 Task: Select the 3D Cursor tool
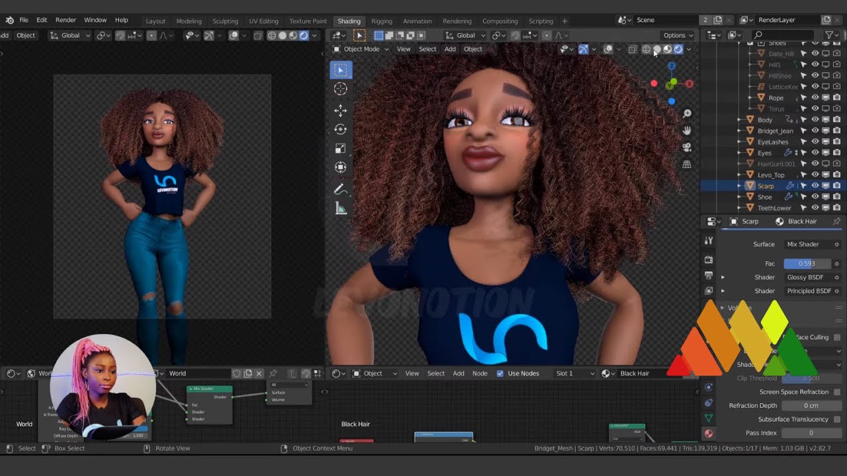(341, 89)
